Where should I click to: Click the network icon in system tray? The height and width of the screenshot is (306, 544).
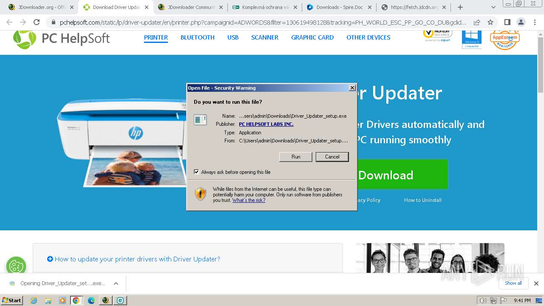pos(493,300)
